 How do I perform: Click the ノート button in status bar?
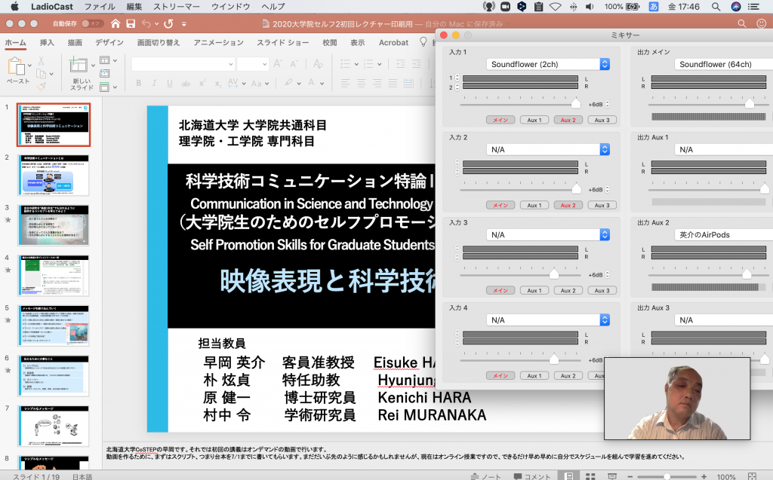pos(485,476)
